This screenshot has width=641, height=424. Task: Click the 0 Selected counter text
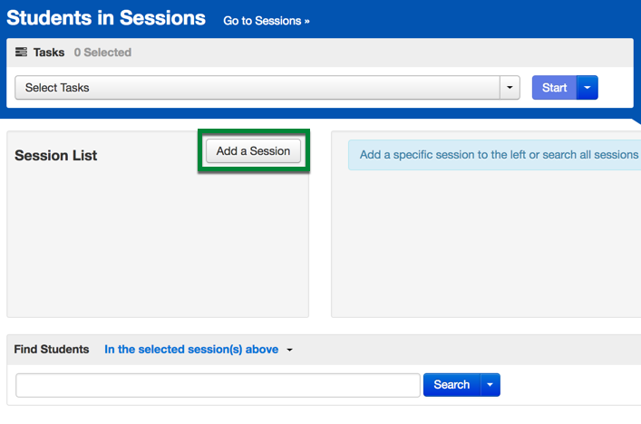click(102, 53)
